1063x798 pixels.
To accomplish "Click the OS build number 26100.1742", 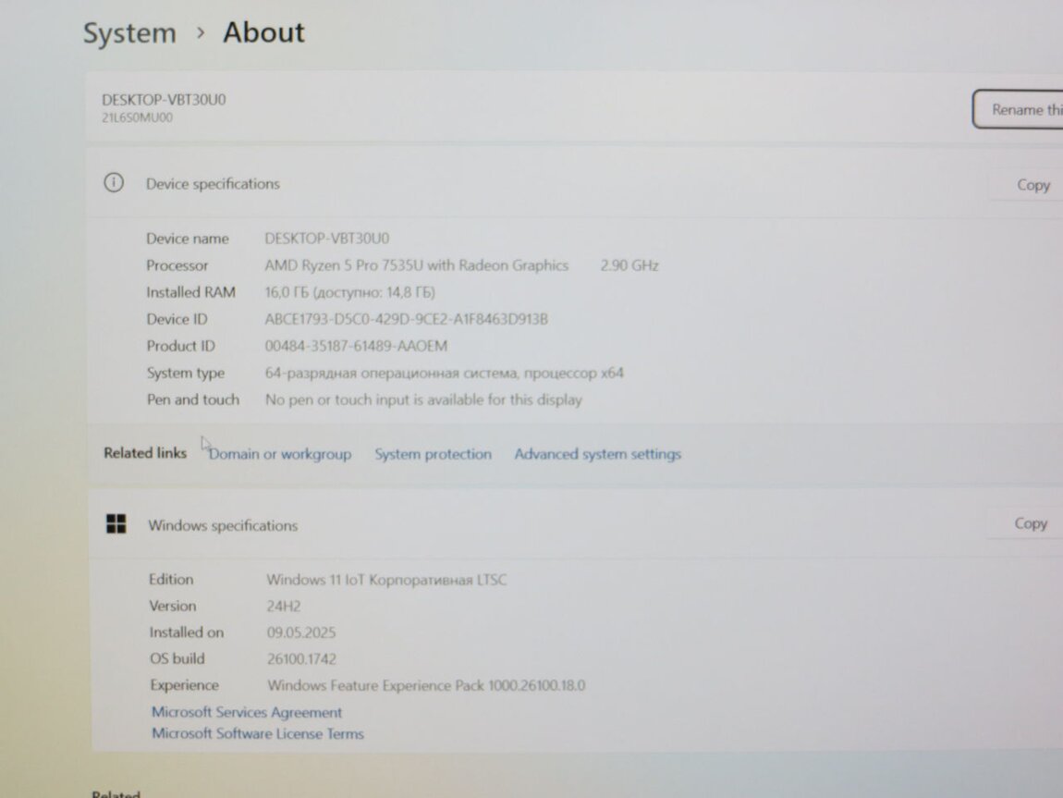I will point(301,659).
